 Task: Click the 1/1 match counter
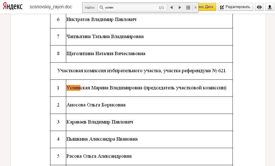click(161, 7)
